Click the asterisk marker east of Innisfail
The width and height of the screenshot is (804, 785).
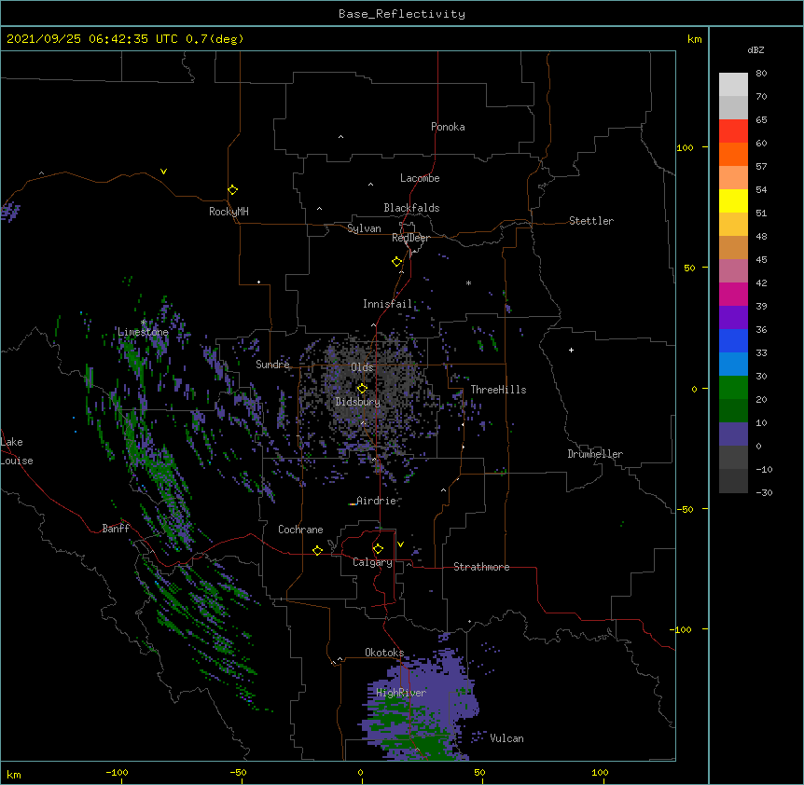click(x=468, y=282)
